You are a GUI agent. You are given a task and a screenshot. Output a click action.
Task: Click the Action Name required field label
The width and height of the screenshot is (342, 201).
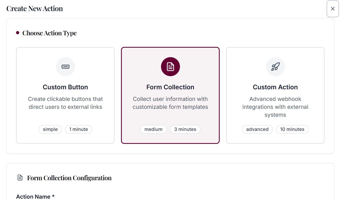[x=35, y=197]
